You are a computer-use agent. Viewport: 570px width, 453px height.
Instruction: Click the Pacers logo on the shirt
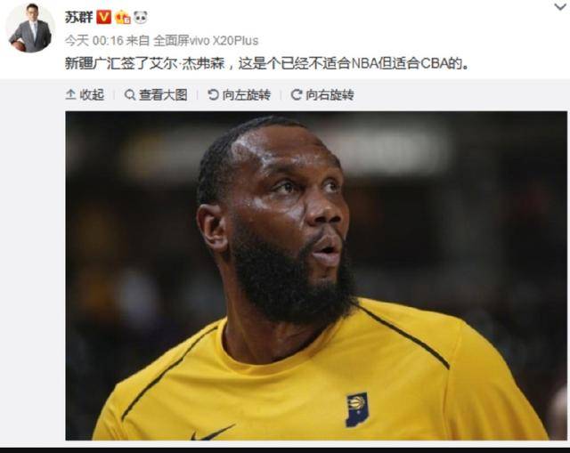[x=356, y=409]
